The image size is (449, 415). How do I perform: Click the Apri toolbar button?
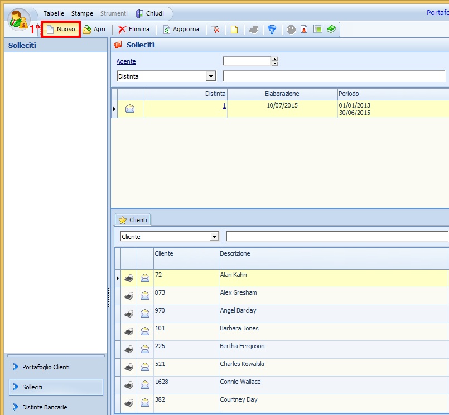coord(94,30)
